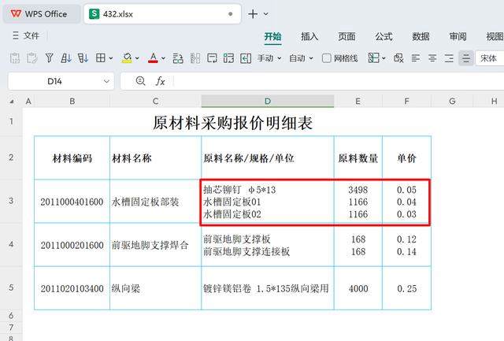Click cell with quantity 4000
504x341 pixels.
coord(358,288)
